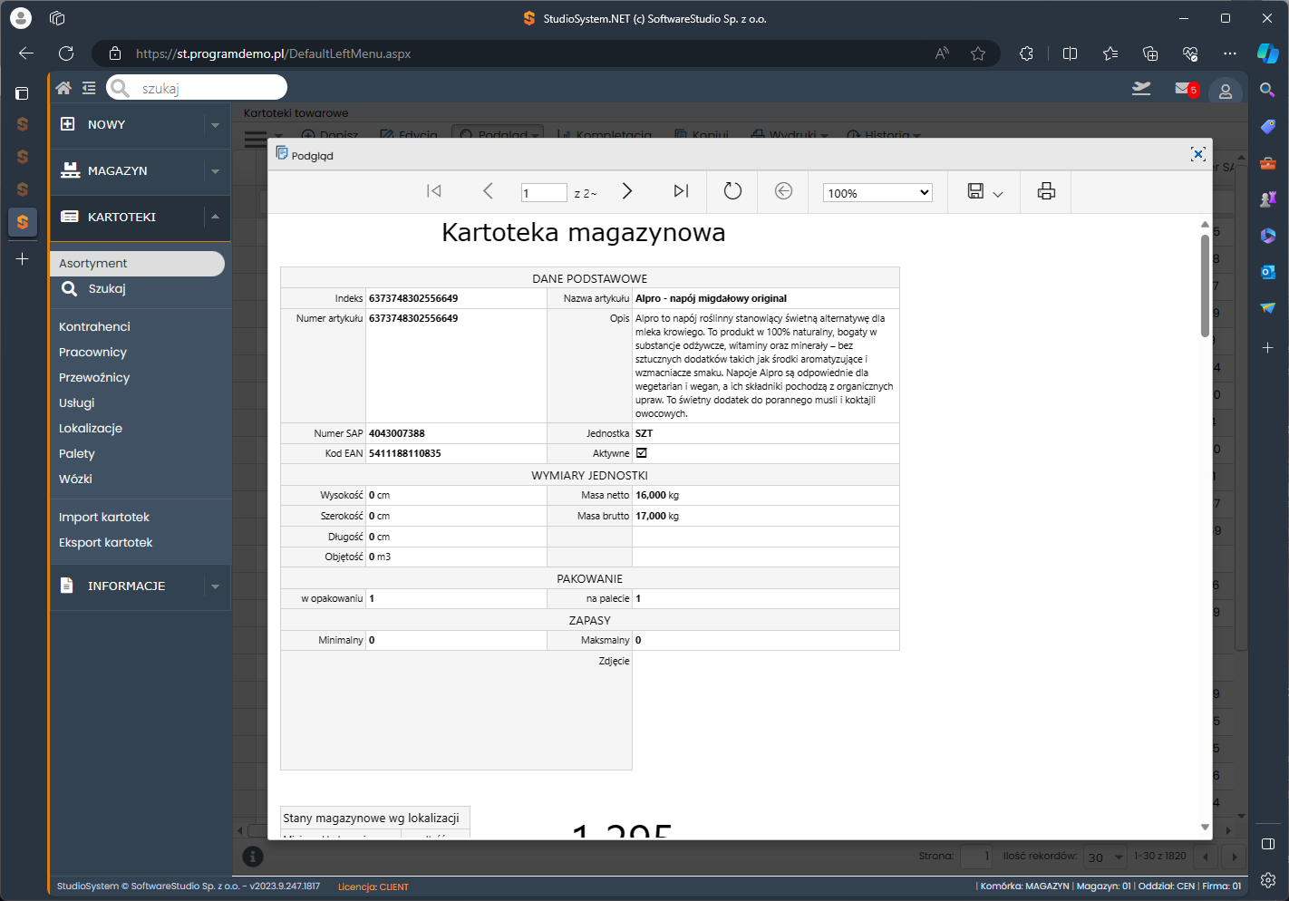This screenshot has width=1289, height=901.
Task: Click Eksport kartotek link
Action: 106,542
